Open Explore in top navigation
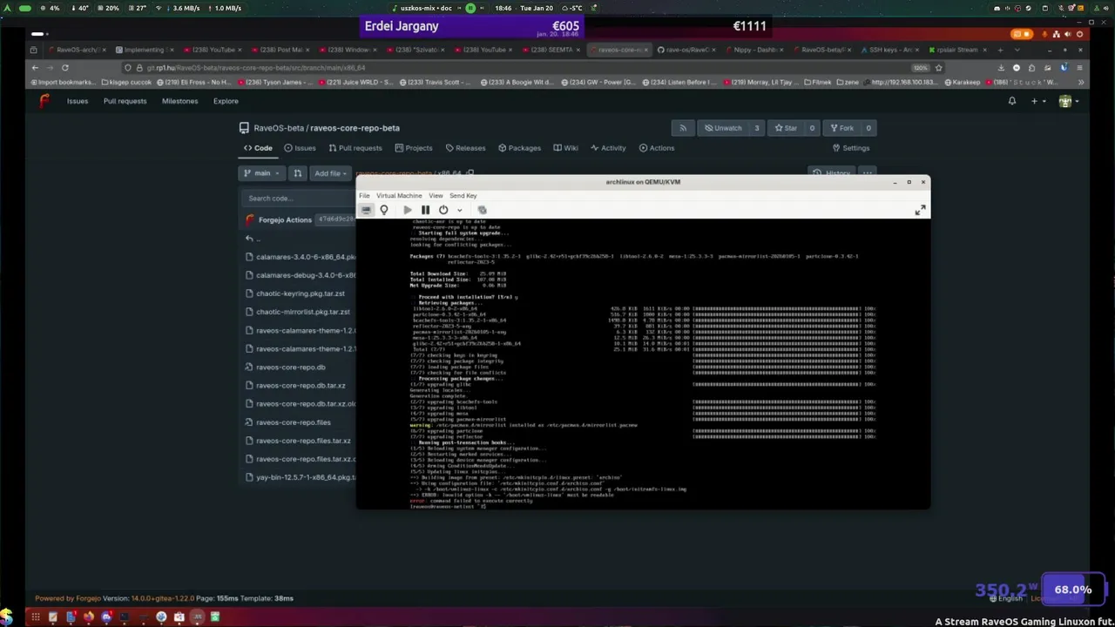The width and height of the screenshot is (1115, 627). tap(226, 101)
